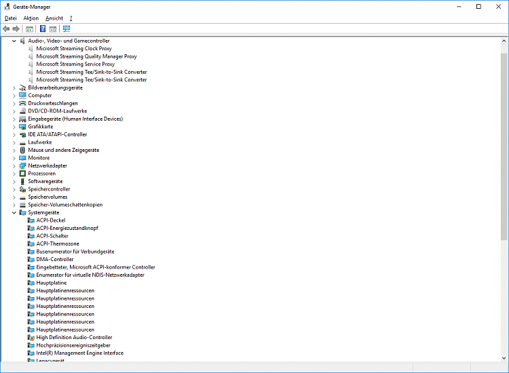The height and width of the screenshot is (373, 509).
Task: Select Microsoft Streaming Service Proxy
Action: [75, 64]
